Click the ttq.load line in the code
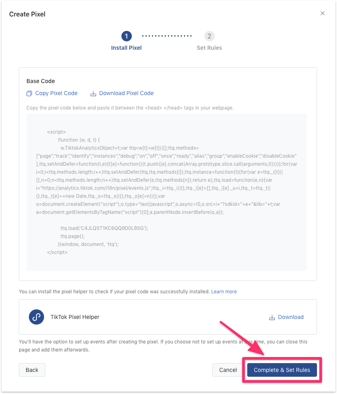The width and height of the screenshot is (337, 394). [x=104, y=228]
